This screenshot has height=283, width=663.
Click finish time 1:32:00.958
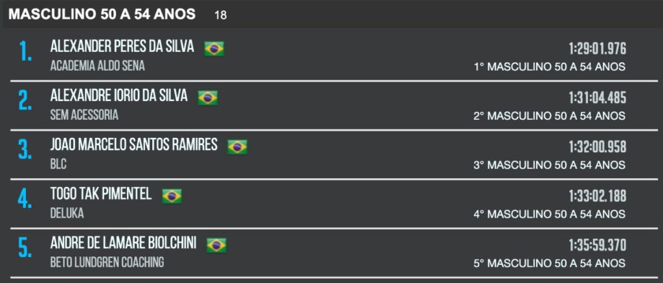coord(597,147)
